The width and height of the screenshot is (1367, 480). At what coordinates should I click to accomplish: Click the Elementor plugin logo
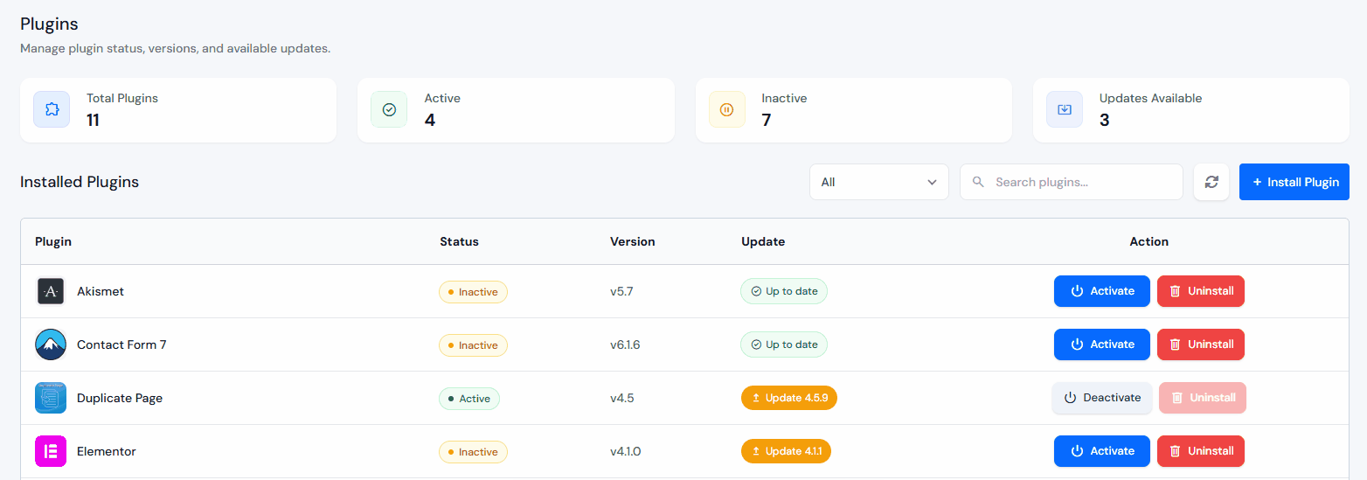coord(51,451)
